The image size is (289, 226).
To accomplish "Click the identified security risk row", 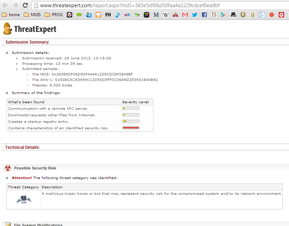I will pos(80,128).
